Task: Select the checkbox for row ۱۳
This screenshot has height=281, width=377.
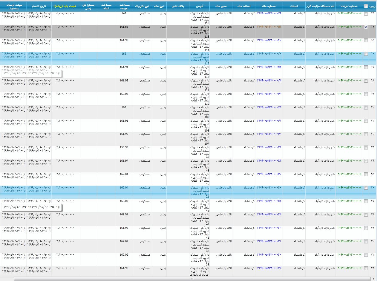Action: point(366,13)
